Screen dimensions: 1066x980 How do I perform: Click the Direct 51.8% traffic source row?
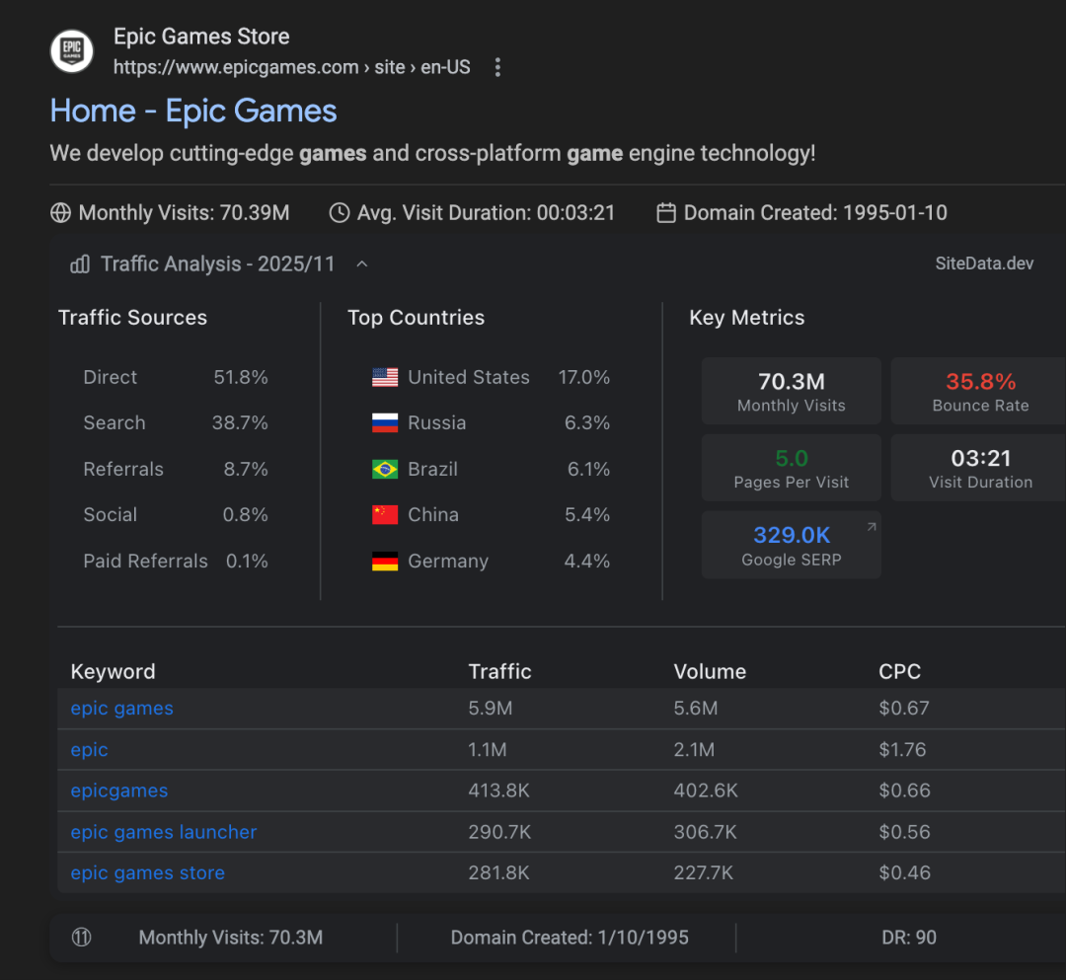pos(176,377)
